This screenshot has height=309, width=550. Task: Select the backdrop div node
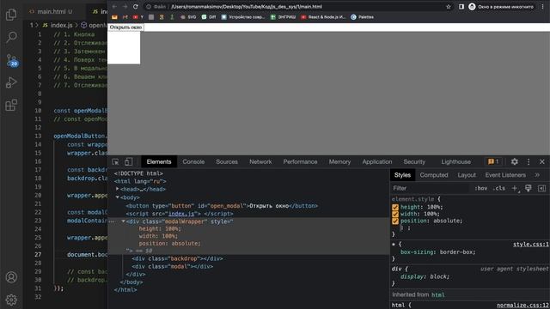click(177, 258)
